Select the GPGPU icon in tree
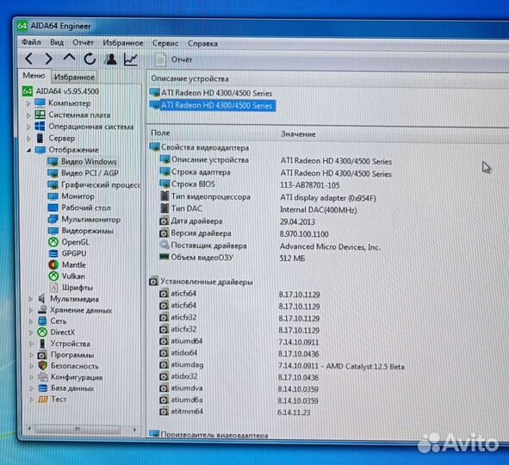This screenshot has width=509, height=465. (53, 253)
